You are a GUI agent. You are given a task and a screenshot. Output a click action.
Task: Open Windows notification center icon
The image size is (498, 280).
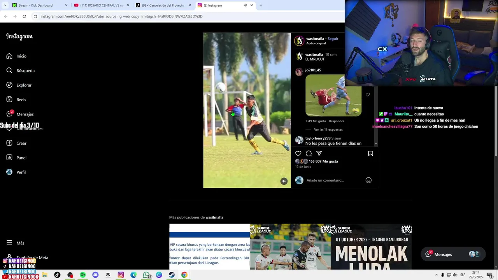(490, 275)
